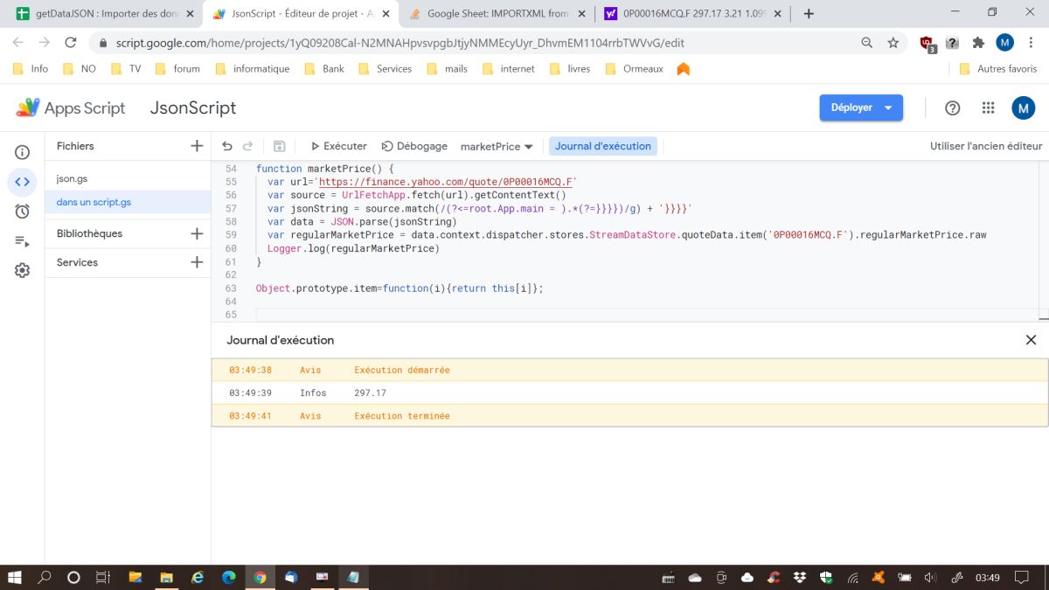Open the Windows Start menu
The width and height of the screenshot is (1049, 590).
(x=15, y=577)
